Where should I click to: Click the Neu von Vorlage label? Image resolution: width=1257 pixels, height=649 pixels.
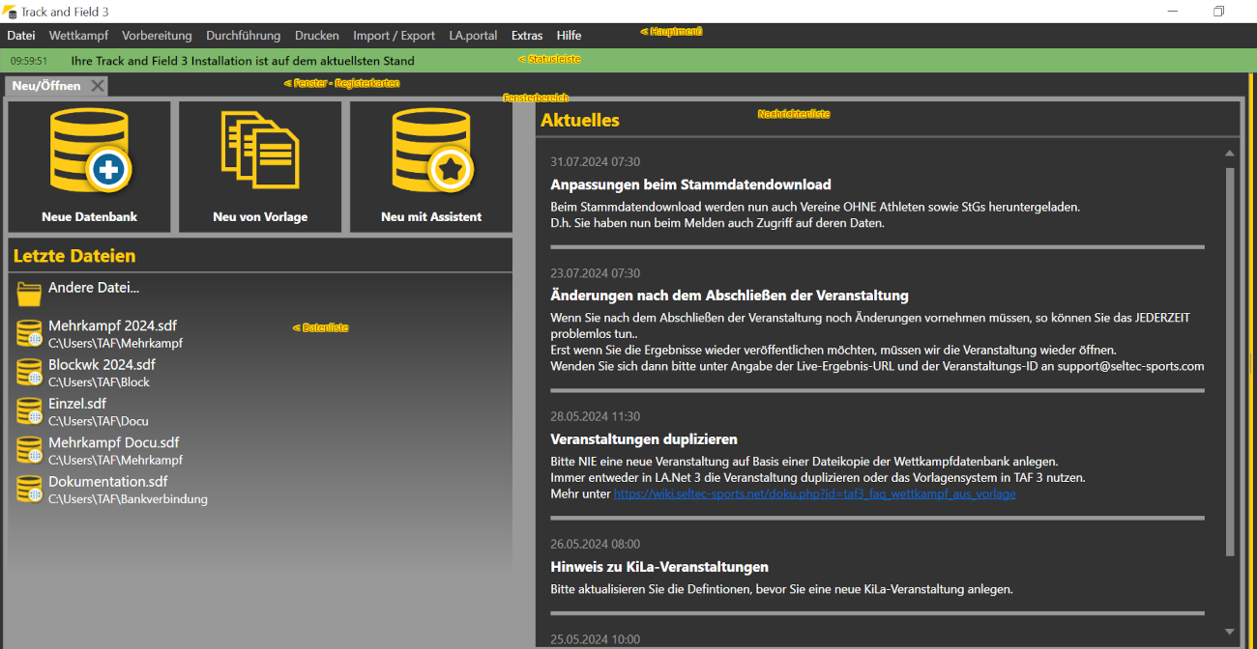click(260, 217)
